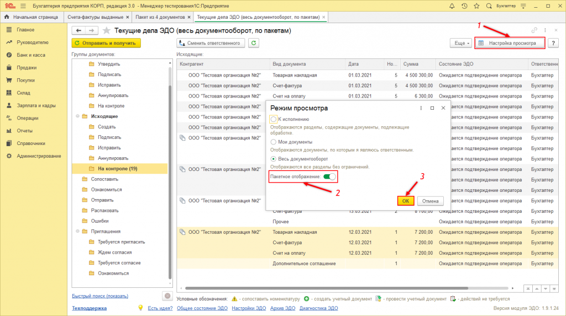This screenshot has width=566, height=316.
Task: Open the Еще dropdown menu
Action: (462, 43)
